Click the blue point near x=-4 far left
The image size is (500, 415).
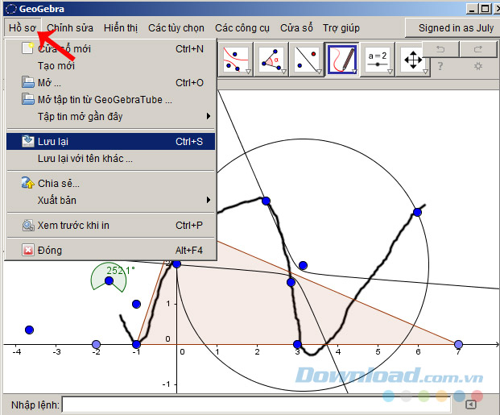pyautogui.click(x=29, y=330)
